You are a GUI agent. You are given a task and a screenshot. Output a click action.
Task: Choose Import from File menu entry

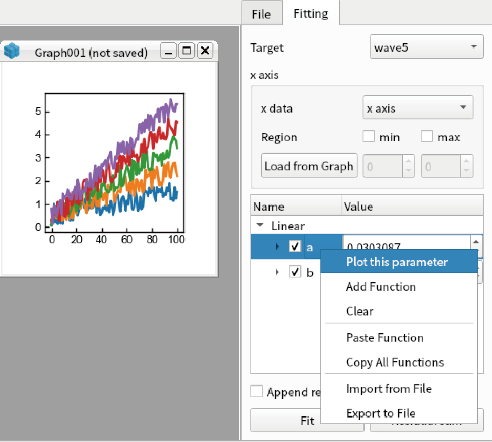coord(399,388)
